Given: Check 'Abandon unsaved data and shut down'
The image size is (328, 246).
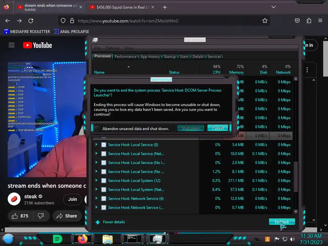Looking at the screenshot, I should point(97,128).
